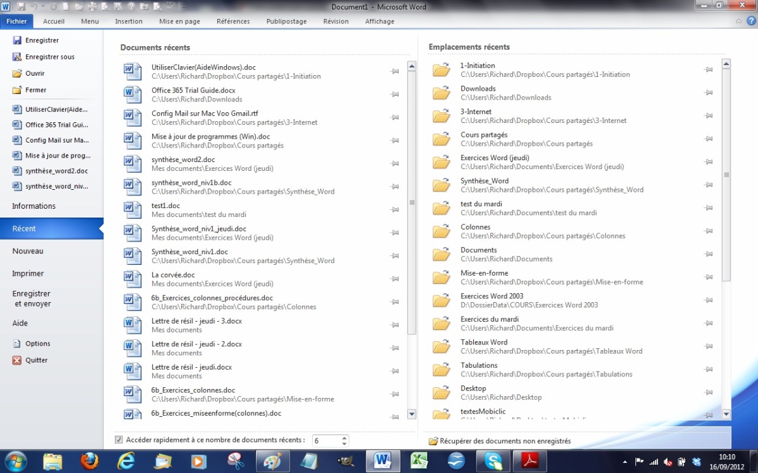Go to the Mise en page tab
Image resolution: width=758 pixels, height=473 pixels.
click(x=179, y=21)
